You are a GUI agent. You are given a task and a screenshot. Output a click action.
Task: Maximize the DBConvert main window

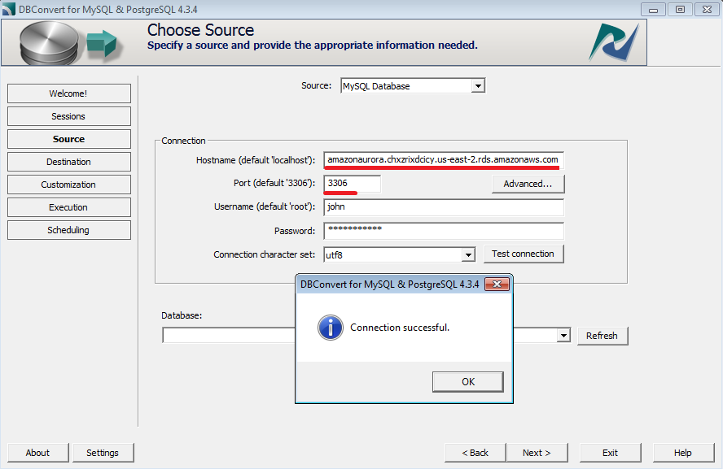click(680, 9)
